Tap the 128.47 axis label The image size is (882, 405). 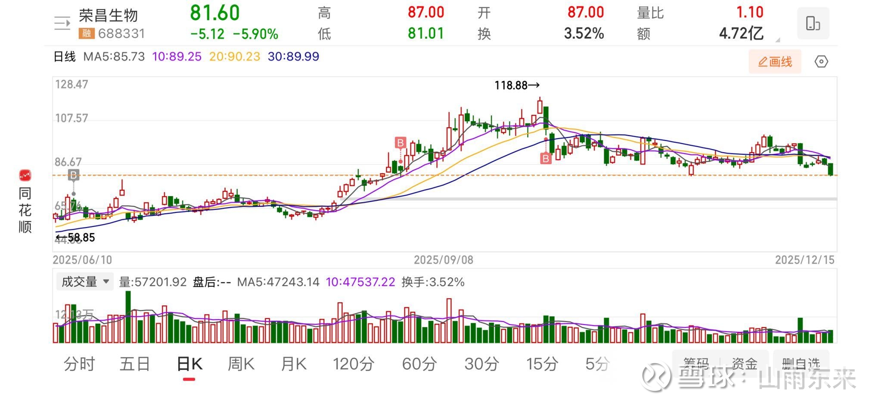pos(71,84)
